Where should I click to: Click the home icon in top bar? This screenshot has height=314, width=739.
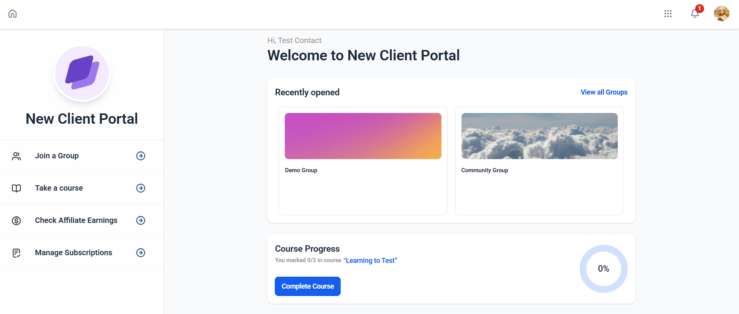point(13,14)
